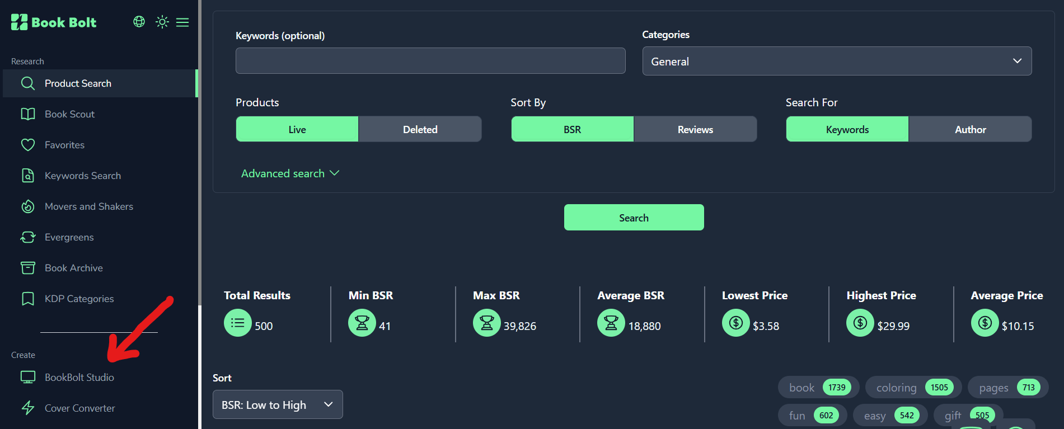
Task: Click the 'pages' keyword tag
Action: tap(1008, 387)
